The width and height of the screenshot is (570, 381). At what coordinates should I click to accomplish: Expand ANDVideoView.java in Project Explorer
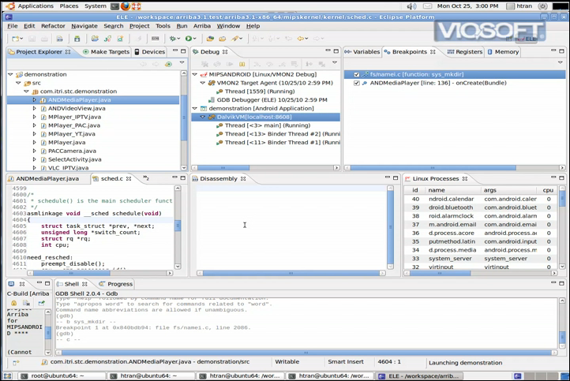(x=35, y=108)
